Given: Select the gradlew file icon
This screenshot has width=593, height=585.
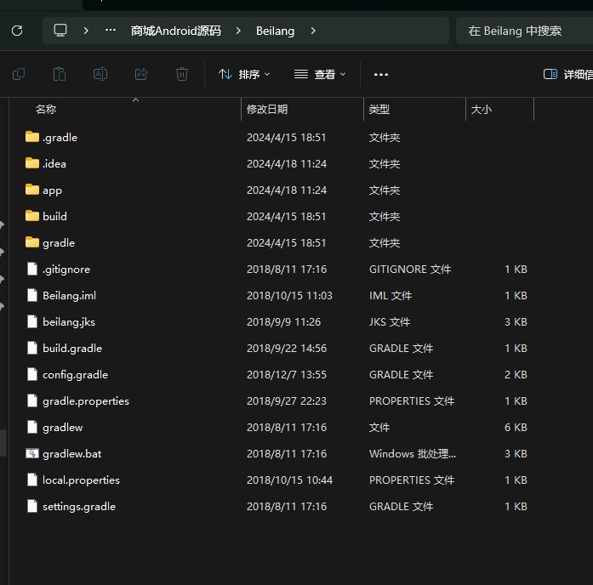Looking at the screenshot, I should (x=32, y=427).
